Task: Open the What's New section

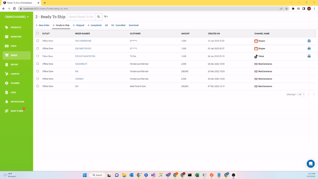Action: 16,111
